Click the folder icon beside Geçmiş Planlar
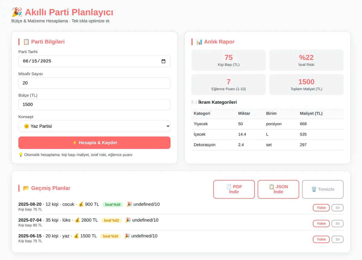Image resolution: width=362 pixels, height=260 pixels. pos(26,188)
